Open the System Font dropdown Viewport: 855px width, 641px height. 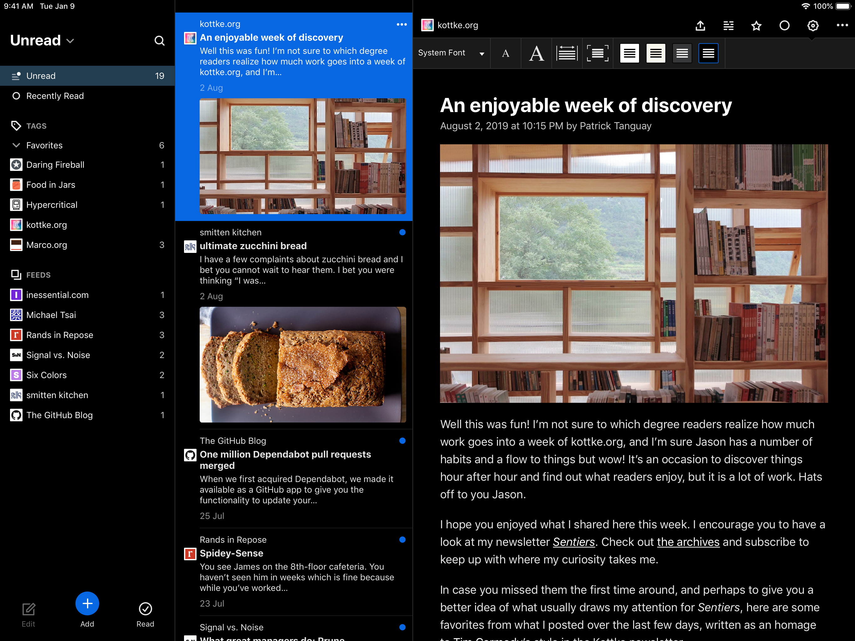click(x=451, y=53)
